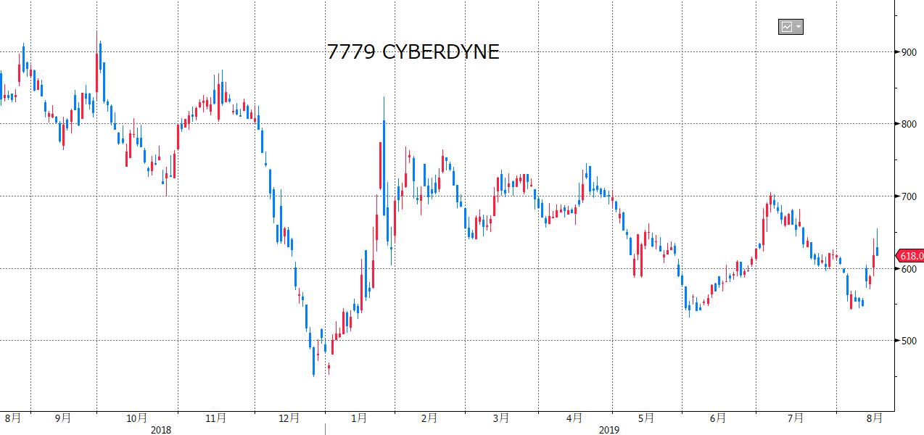Click the red 618.0 current price tag
The image size is (924, 435).
pyautogui.click(x=910, y=256)
